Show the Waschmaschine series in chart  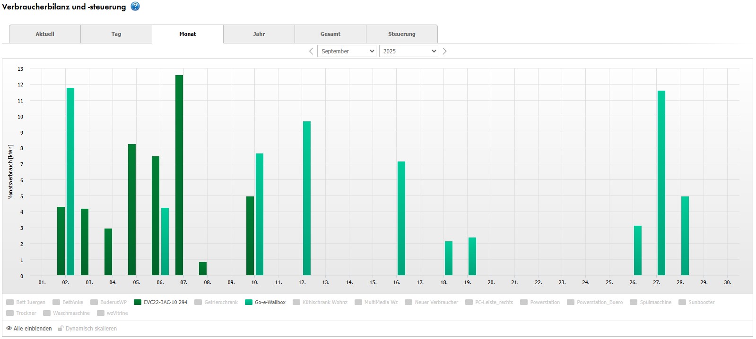click(66, 313)
